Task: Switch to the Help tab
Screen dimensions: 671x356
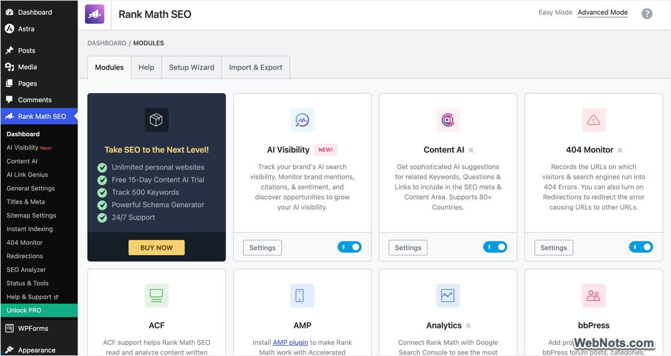Action: (x=146, y=67)
